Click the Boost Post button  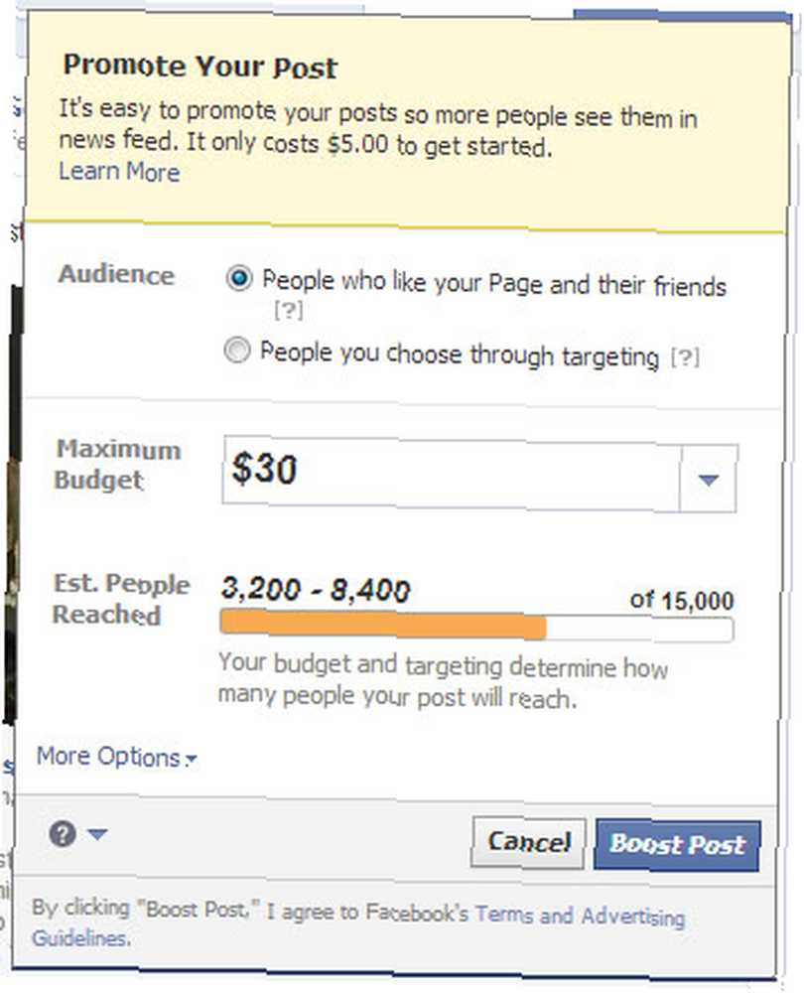point(677,845)
